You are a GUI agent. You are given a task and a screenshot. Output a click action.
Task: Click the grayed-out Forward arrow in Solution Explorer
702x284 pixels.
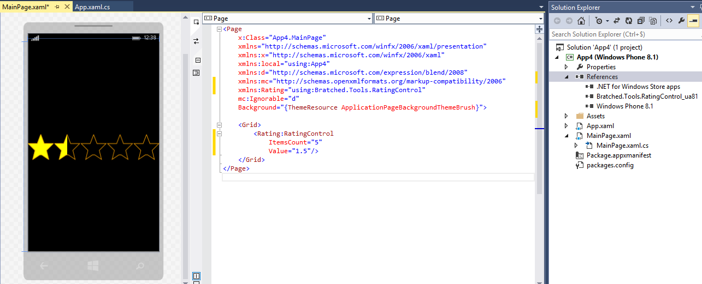coord(569,21)
